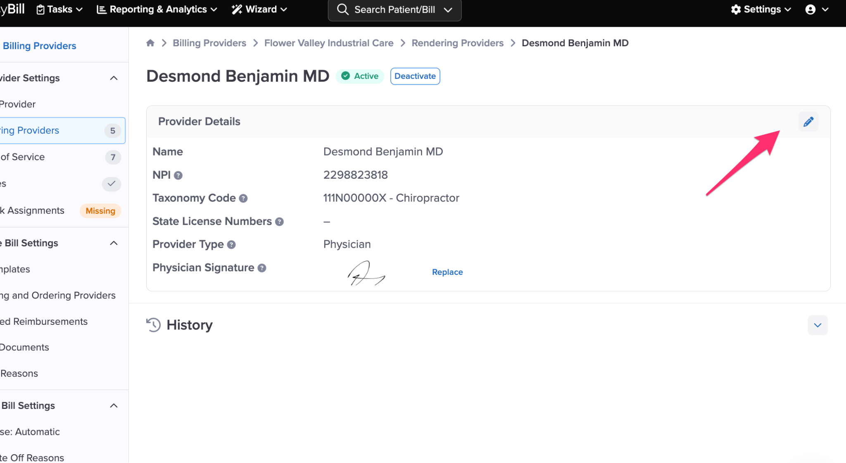The image size is (846, 463).
Task: Click the Provider Type help icon
Action: point(231,245)
